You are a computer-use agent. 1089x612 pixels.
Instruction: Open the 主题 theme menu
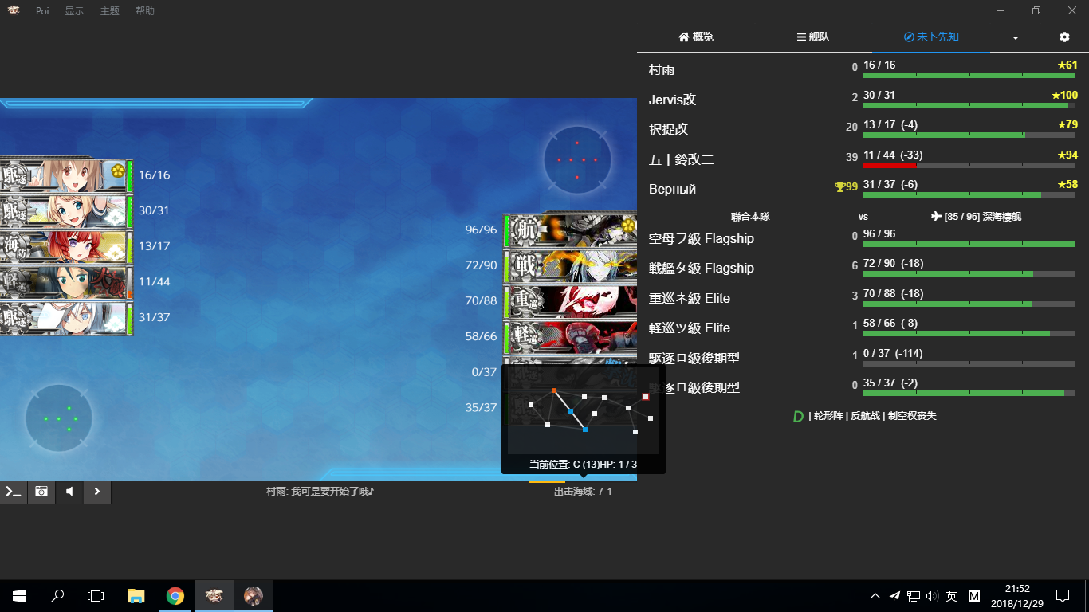coord(110,11)
